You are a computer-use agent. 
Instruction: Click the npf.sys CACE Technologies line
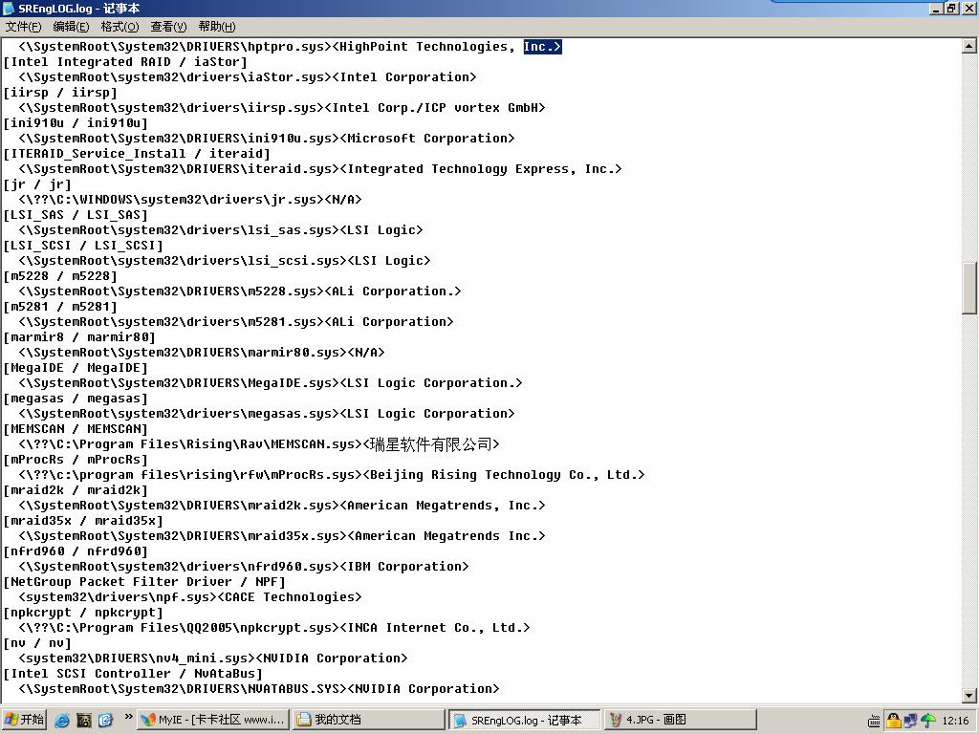[190, 597]
